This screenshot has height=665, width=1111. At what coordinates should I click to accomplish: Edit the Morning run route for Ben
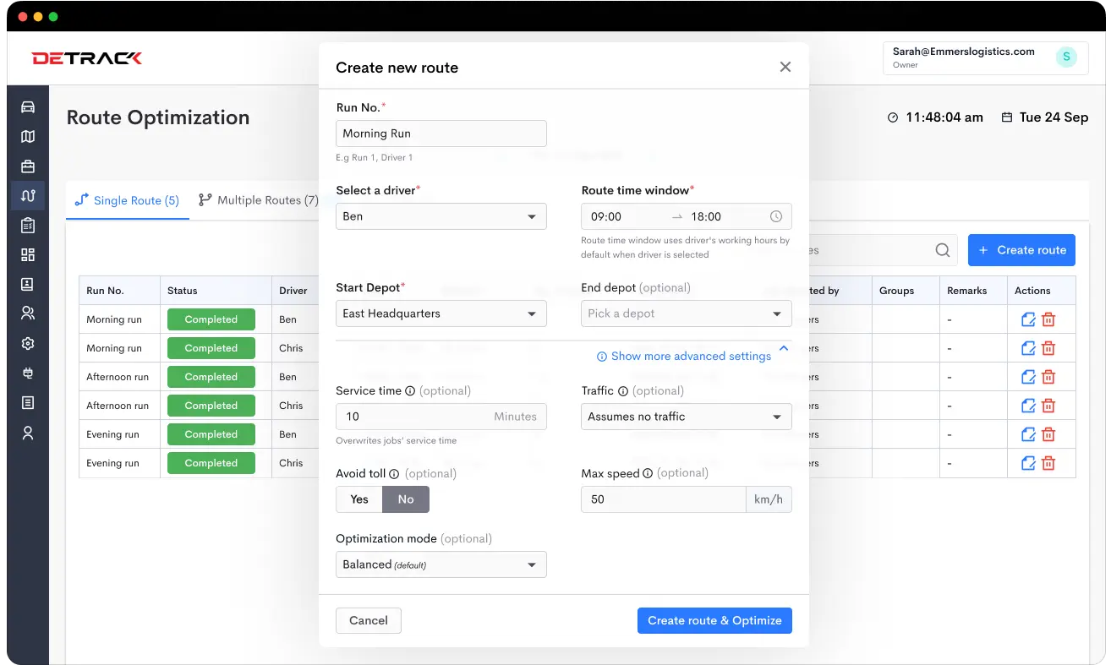[1028, 319]
